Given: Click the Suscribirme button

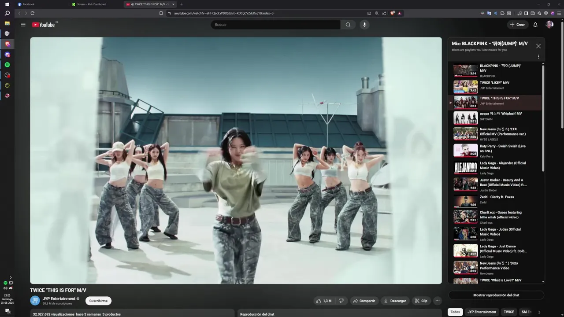Looking at the screenshot, I should pos(98,301).
